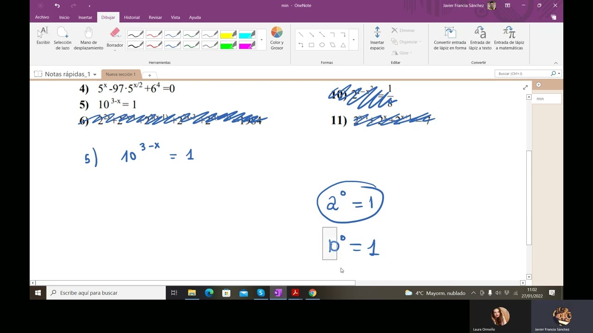Collapse the ribbon with the chevron
593x333 pixels.
coord(555,63)
